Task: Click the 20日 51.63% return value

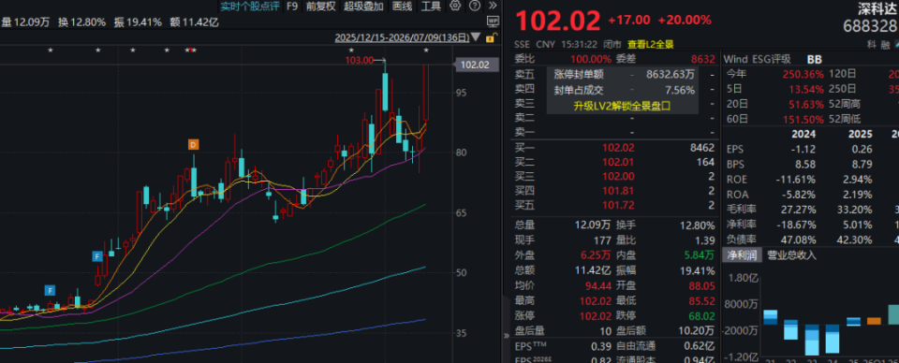Action: tap(806, 104)
